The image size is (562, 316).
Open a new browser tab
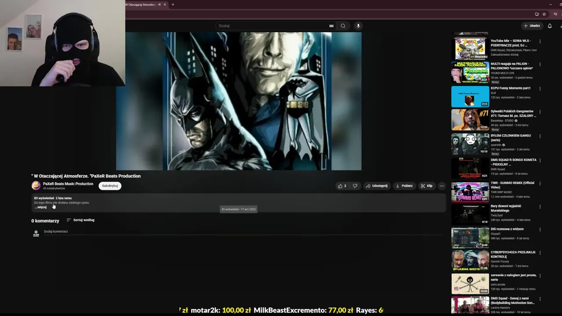tap(173, 4)
